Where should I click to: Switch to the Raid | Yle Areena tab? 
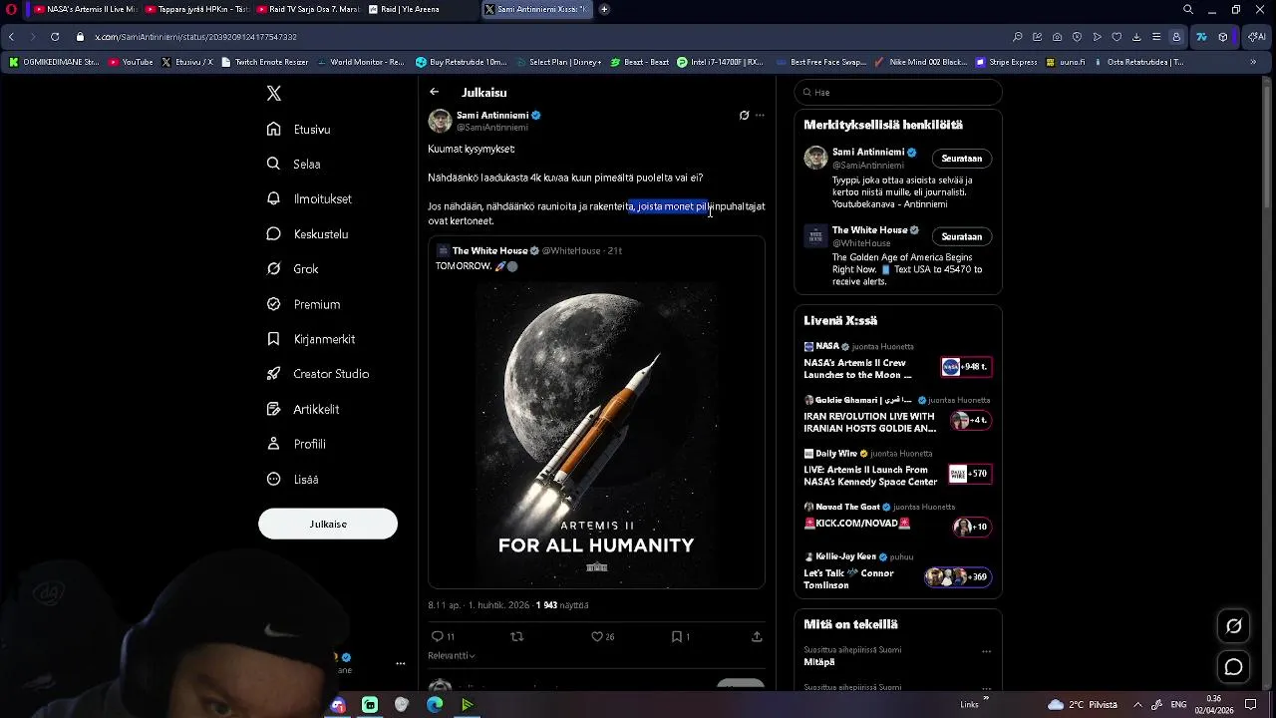(x=421, y=9)
